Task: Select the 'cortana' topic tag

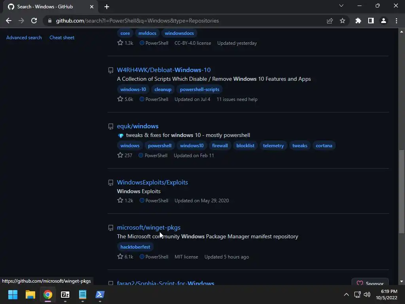Action: click(x=324, y=146)
